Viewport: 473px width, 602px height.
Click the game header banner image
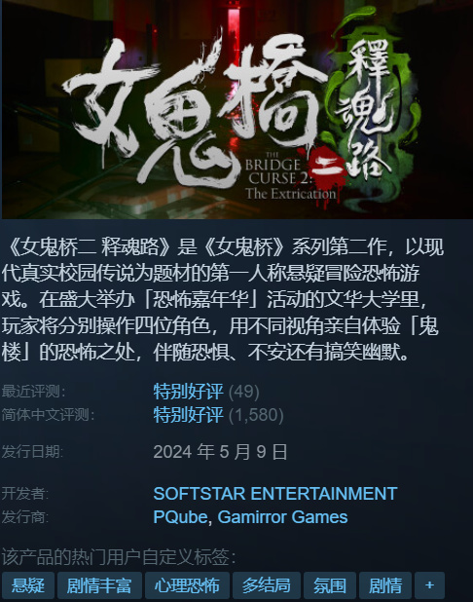point(237,109)
